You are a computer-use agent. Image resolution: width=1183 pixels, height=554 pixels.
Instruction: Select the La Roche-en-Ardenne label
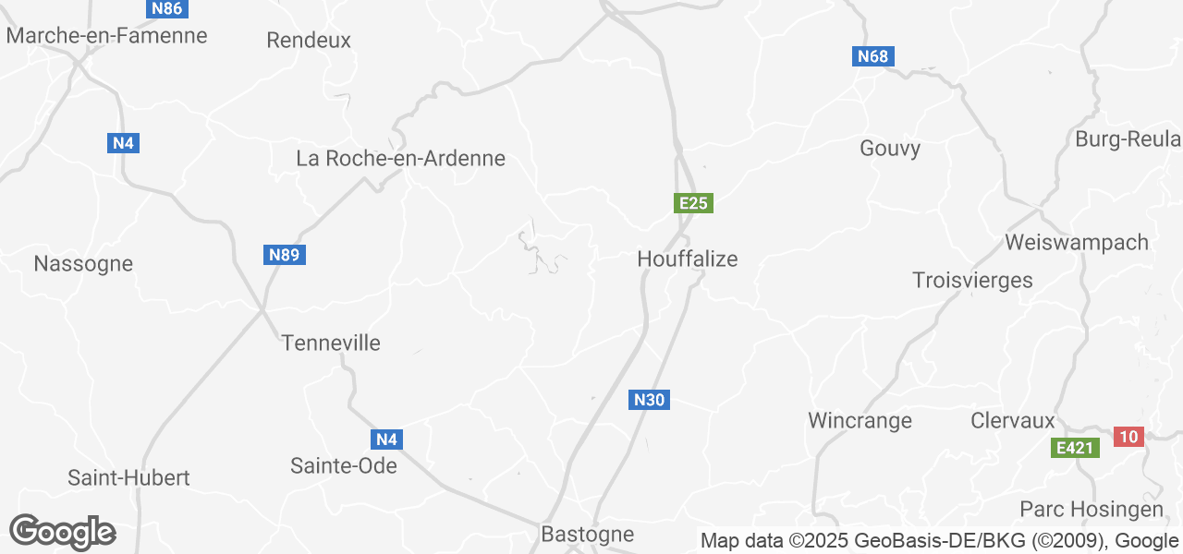(400, 158)
